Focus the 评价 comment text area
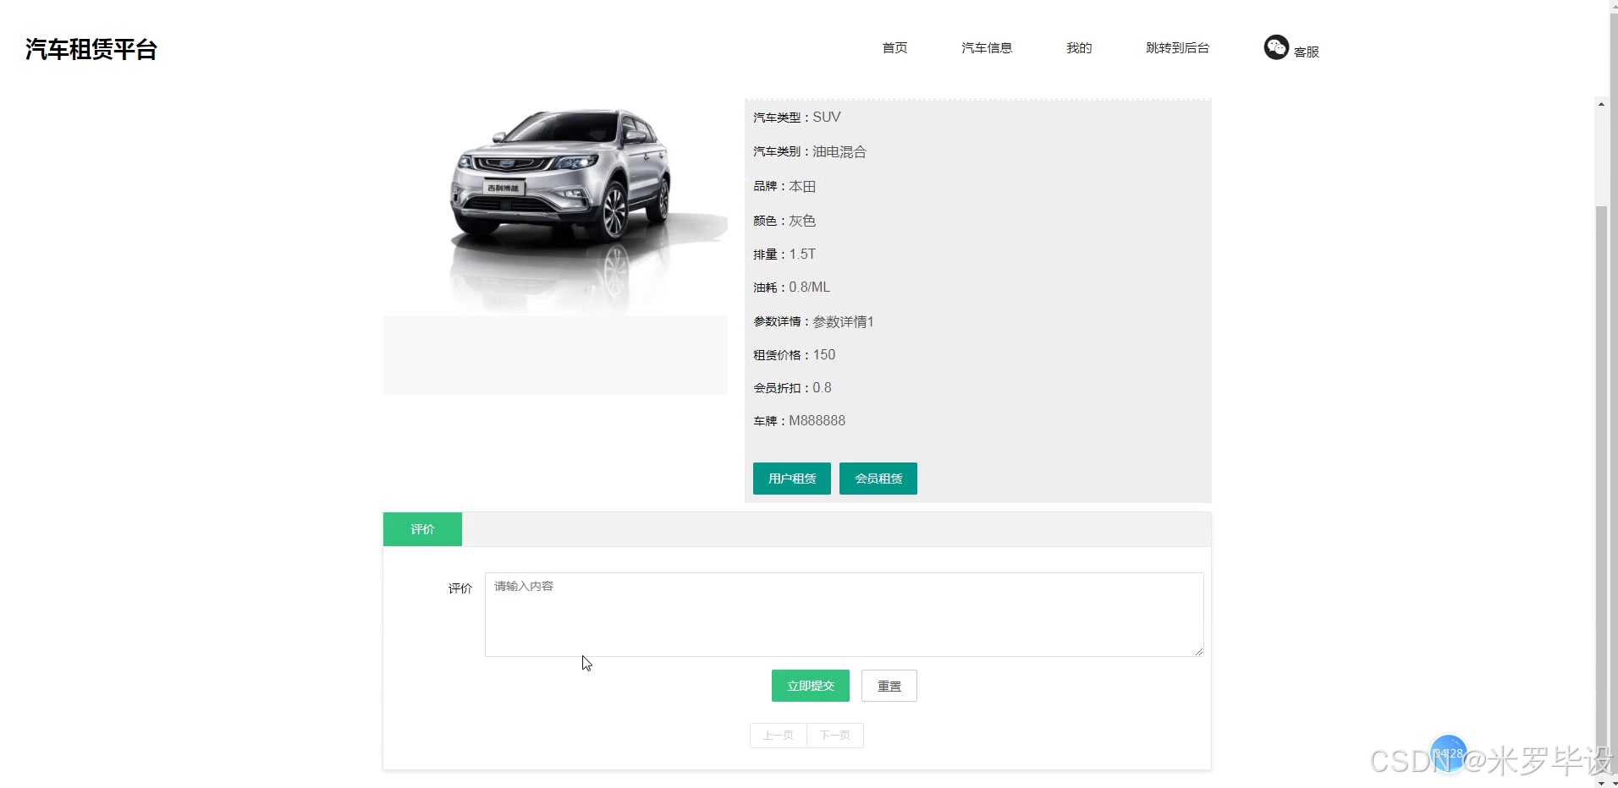This screenshot has height=788, width=1618. 844,615
